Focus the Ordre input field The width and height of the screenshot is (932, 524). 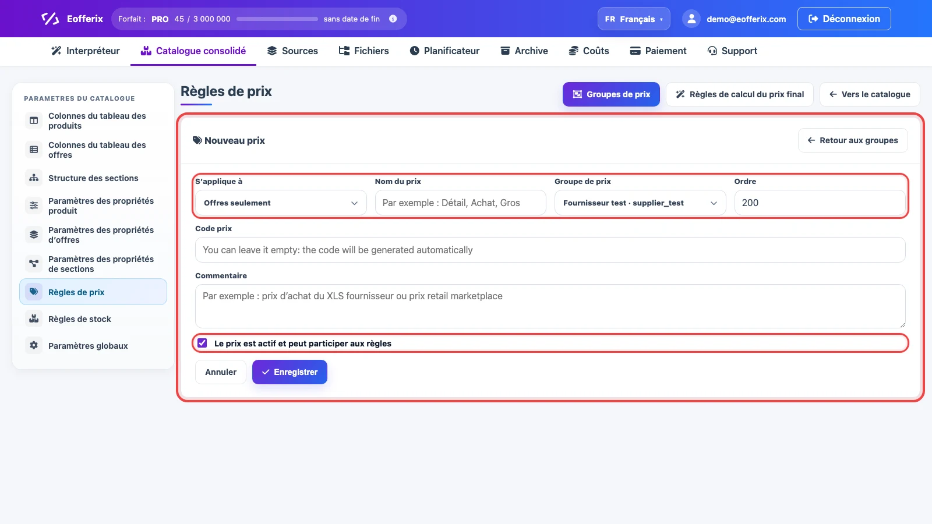point(820,203)
